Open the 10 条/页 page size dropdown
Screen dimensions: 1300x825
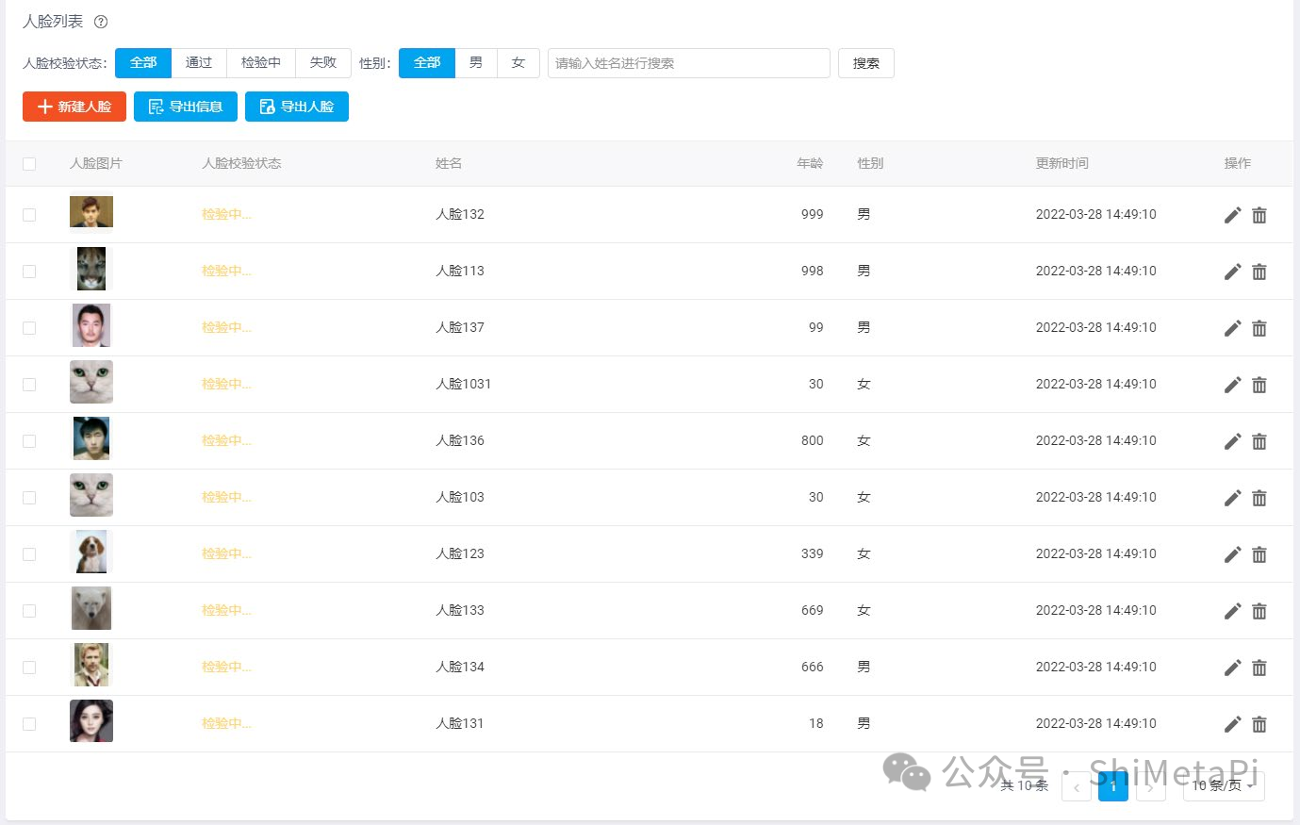pyautogui.click(x=1224, y=785)
